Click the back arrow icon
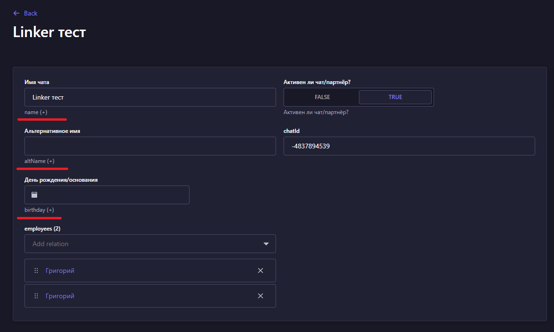554x332 pixels. (16, 13)
